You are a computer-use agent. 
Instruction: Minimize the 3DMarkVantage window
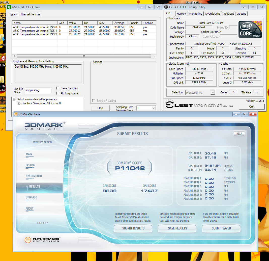coord(236,114)
